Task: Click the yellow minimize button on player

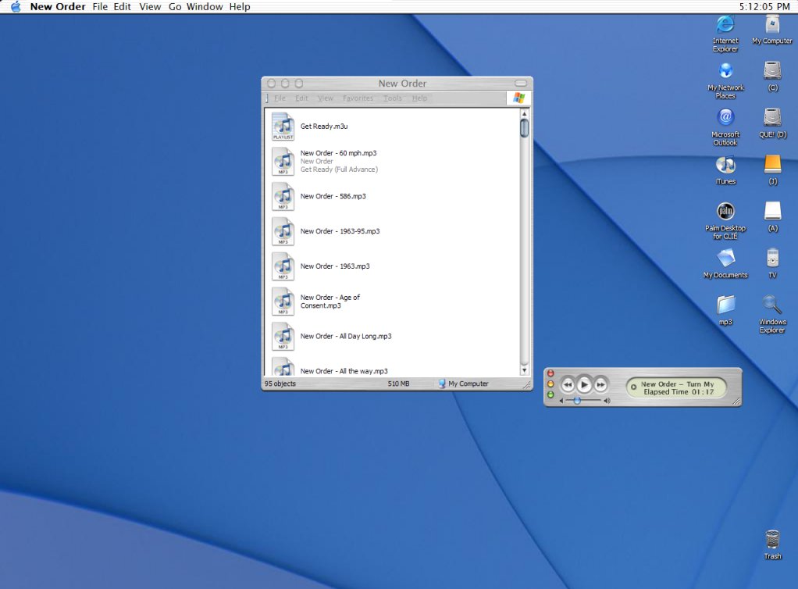Action: pyautogui.click(x=550, y=384)
